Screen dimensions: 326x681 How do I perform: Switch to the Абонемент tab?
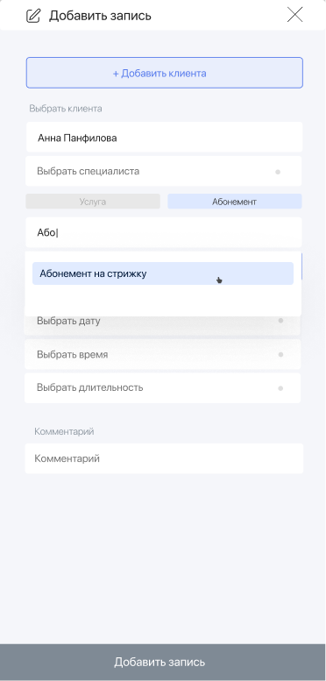[x=234, y=202]
